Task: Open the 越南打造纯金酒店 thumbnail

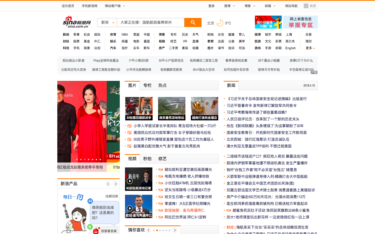Action: [x=204, y=109]
